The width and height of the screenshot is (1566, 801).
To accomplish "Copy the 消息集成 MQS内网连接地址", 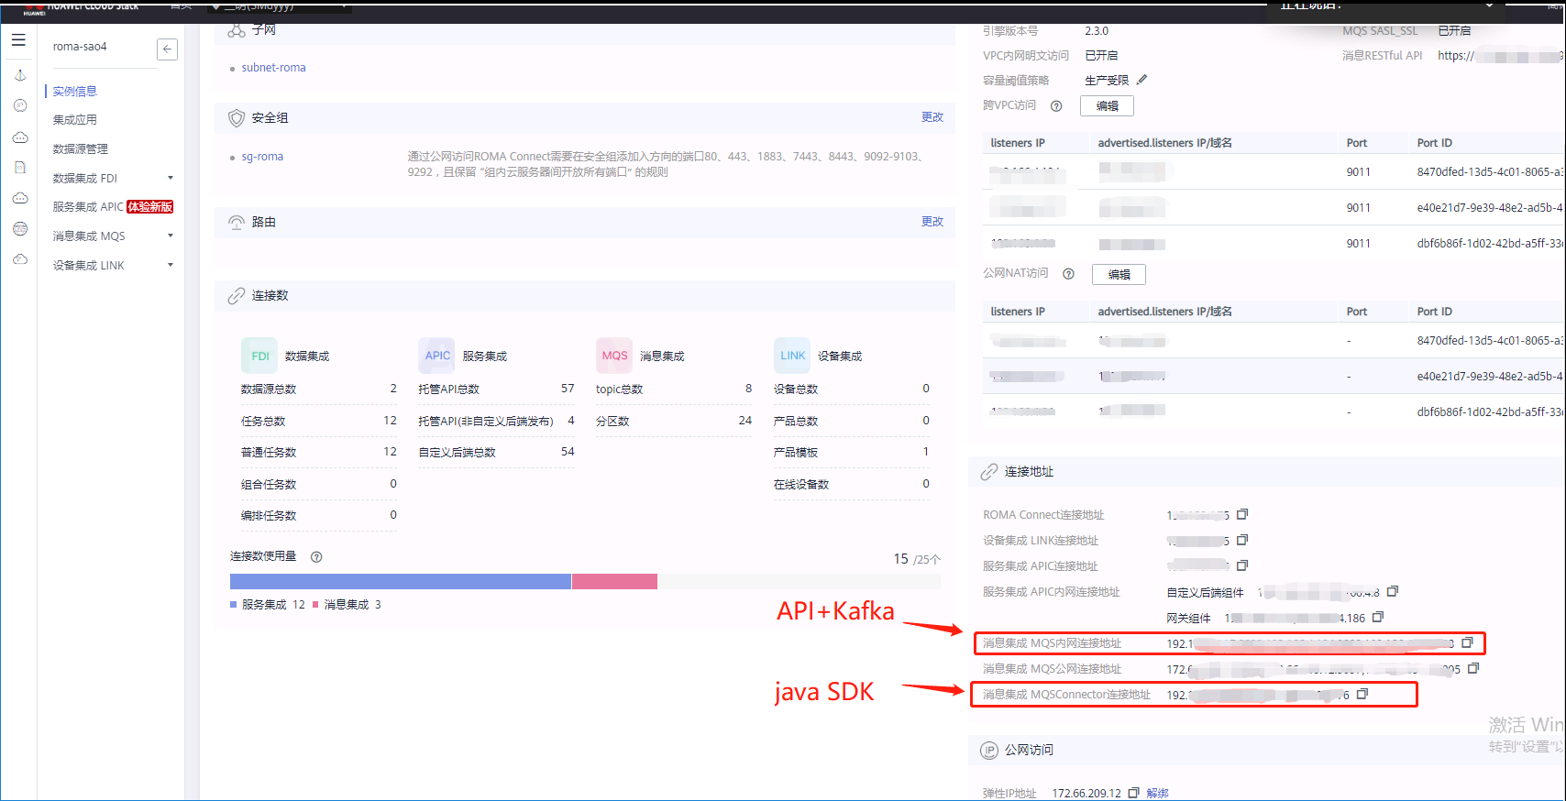I will click(1467, 642).
